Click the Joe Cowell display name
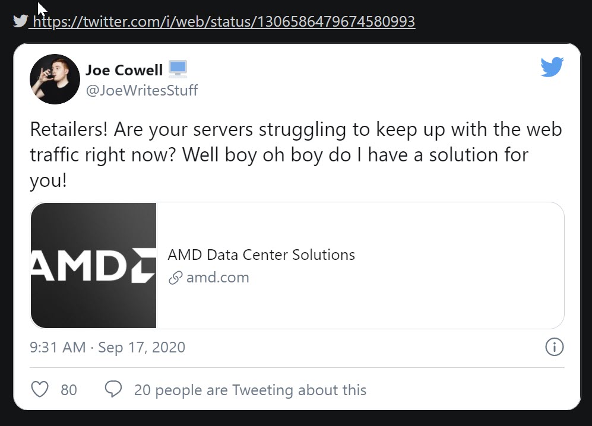 pyautogui.click(x=124, y=70)
